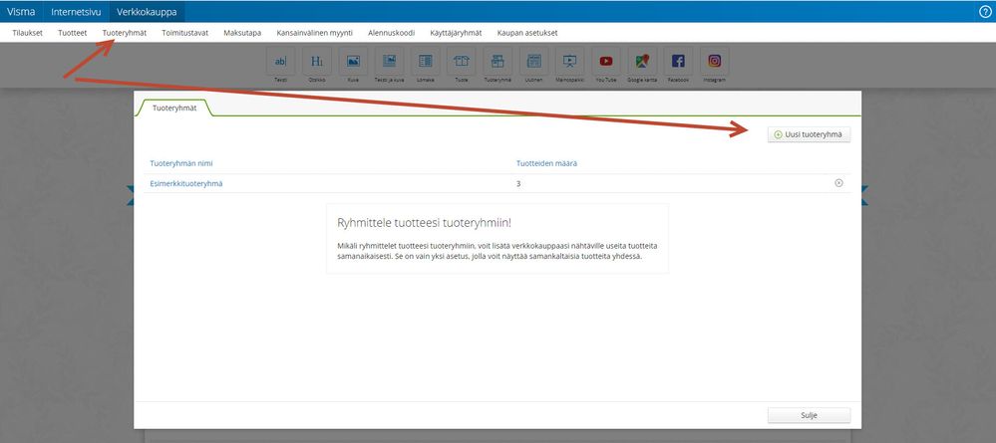Open Kaupan asetukset menu item
Image resolution: width=996 pixels, height=443 pixels.
click(527, 33)
